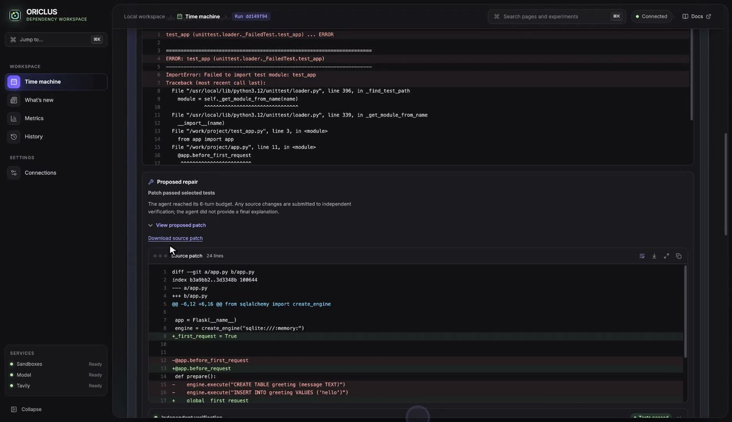Screen dimensions: 732x422
Task: Click the Download source patch link
Action: click(175, 238)
